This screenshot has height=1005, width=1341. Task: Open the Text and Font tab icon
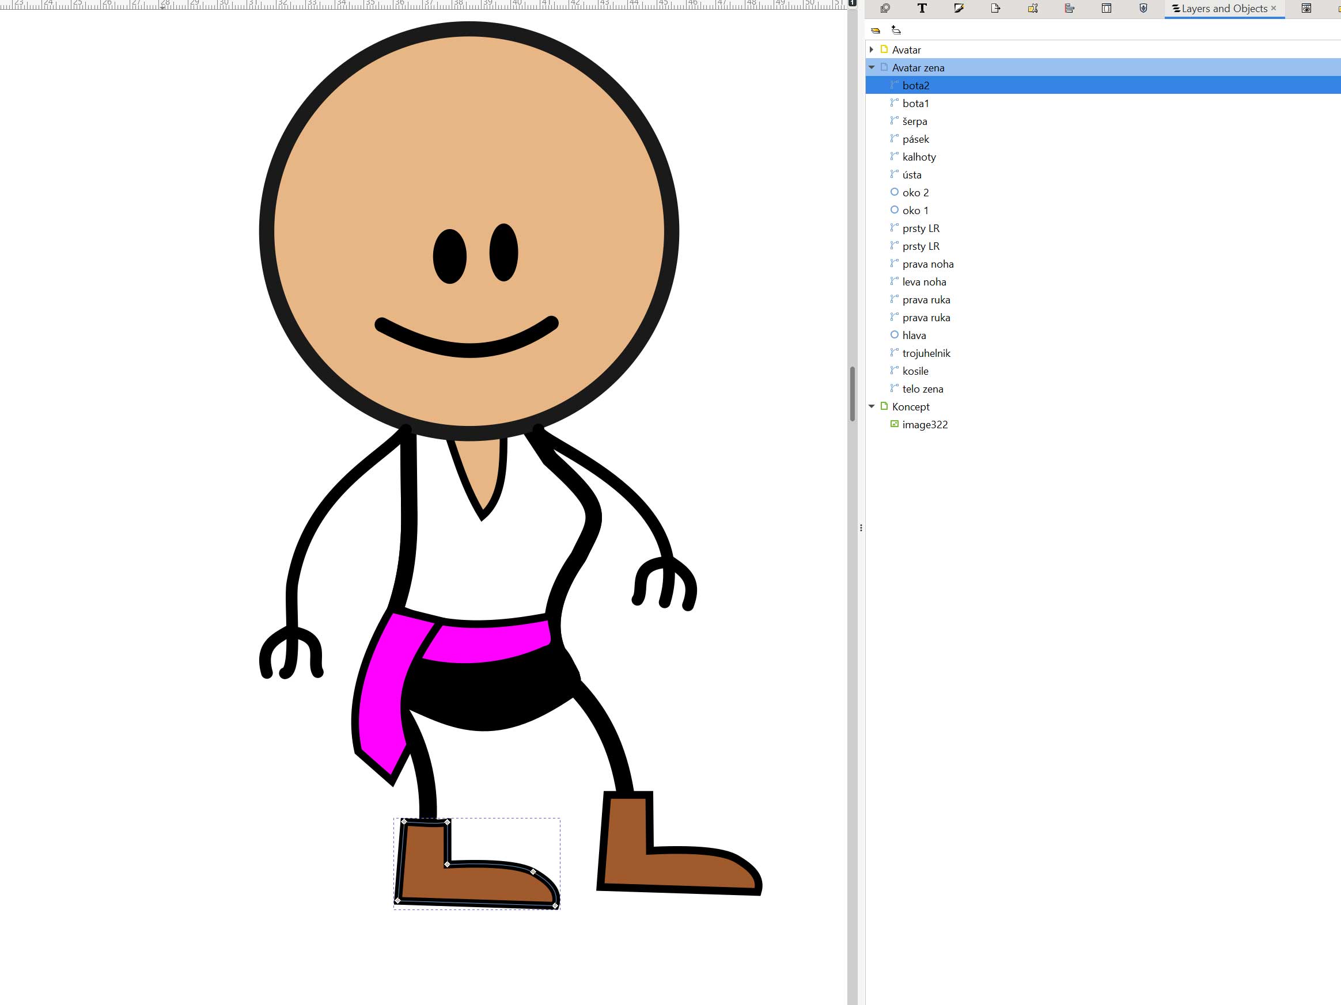pyautogui.click(x=922, y=9)
